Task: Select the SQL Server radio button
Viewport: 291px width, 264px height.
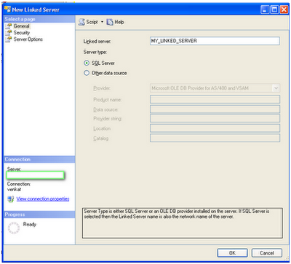Action: tap(87, 63)
